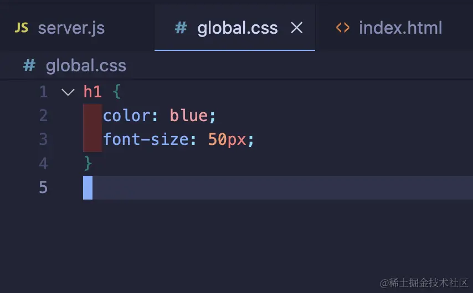Click the JS icon on server.js tab
This screenshot has height=293, width=473.
pyautogui.click(x=22, y=28)
